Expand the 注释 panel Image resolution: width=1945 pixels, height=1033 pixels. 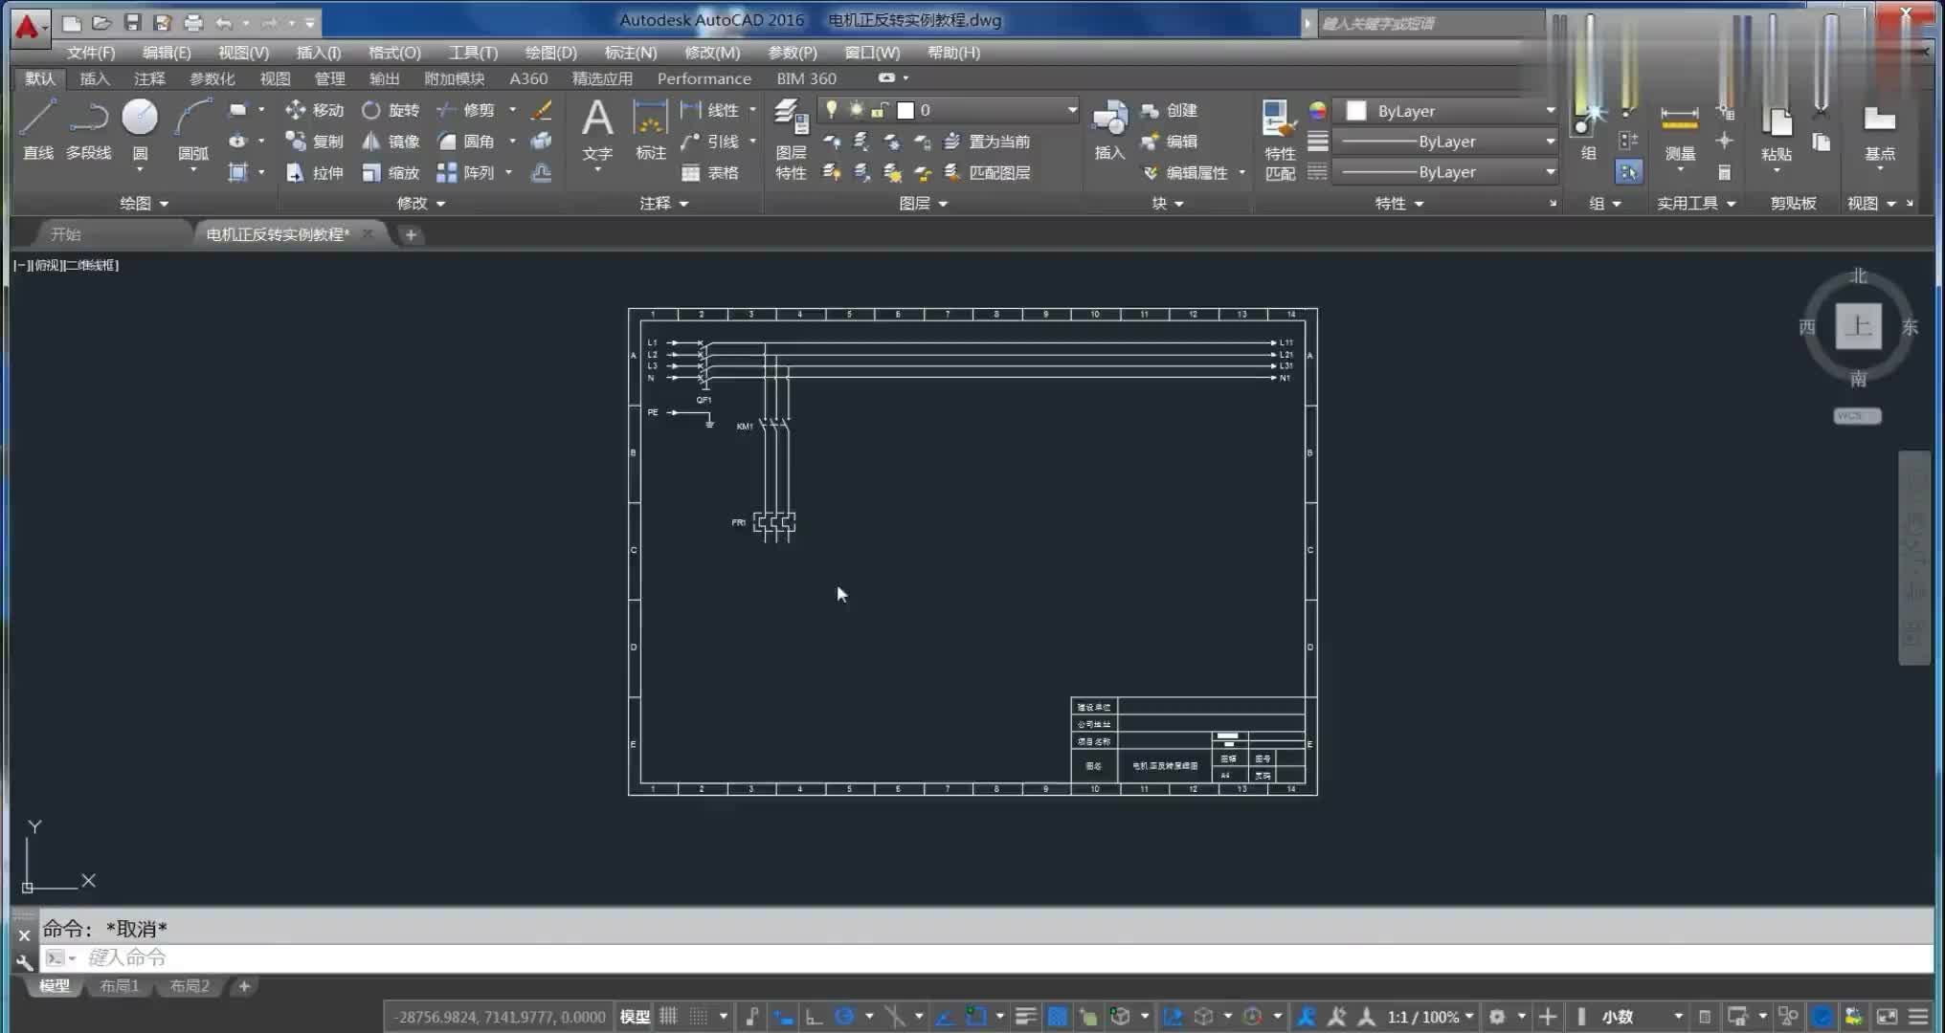pyautogui.click(x=664, y=203)
